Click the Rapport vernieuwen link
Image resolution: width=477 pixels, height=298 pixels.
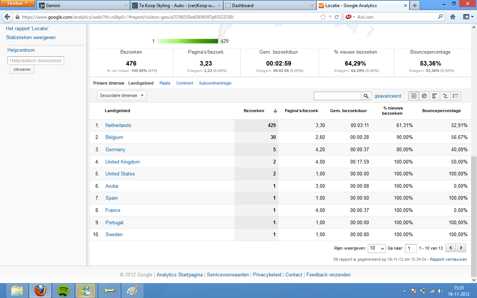click(x=448, y=259)
